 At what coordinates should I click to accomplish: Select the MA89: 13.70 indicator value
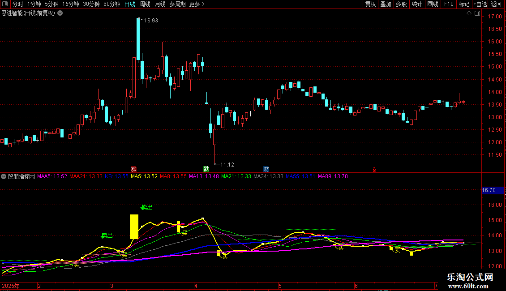pos(333,176)
